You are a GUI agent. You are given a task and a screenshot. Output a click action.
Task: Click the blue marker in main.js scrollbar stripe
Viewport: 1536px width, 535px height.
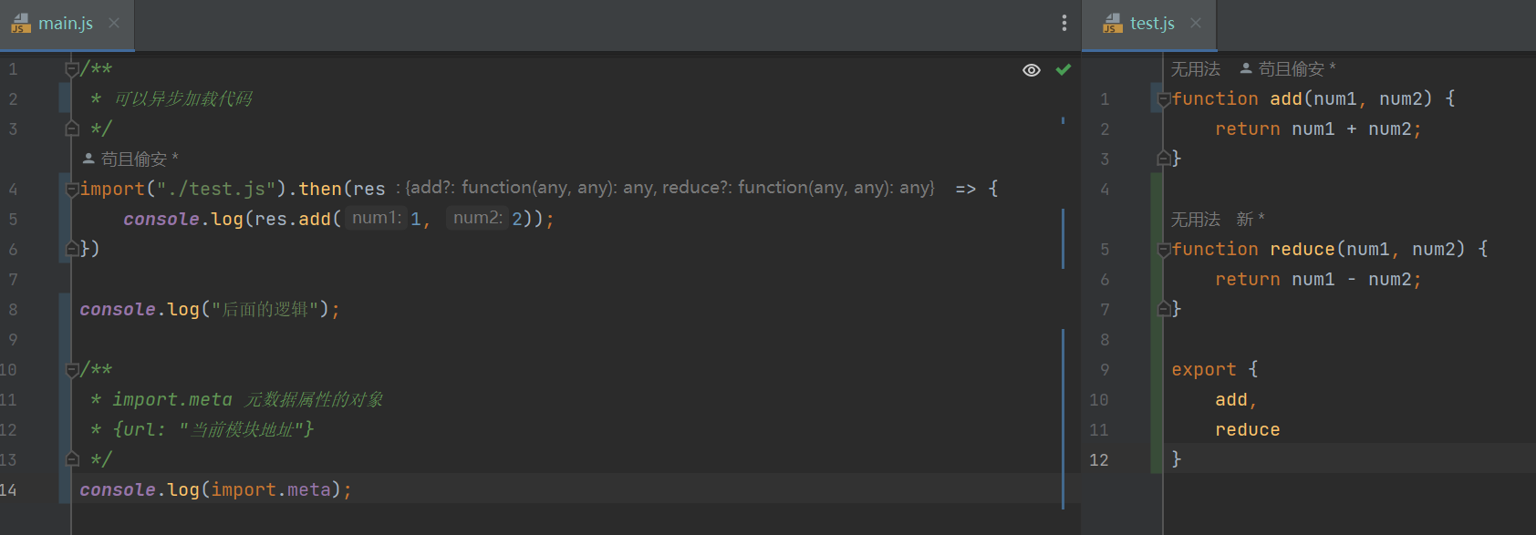pos(1063,120)
